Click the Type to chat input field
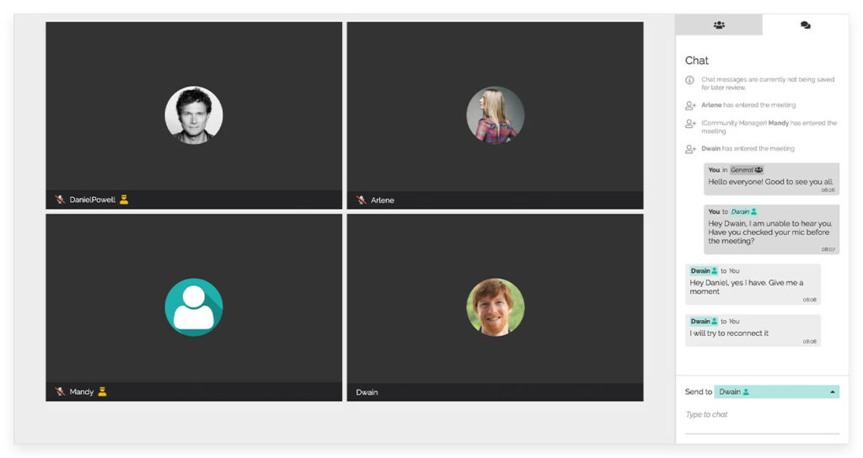This screenshot has height=458, width=863. click(x=762, y=414)
